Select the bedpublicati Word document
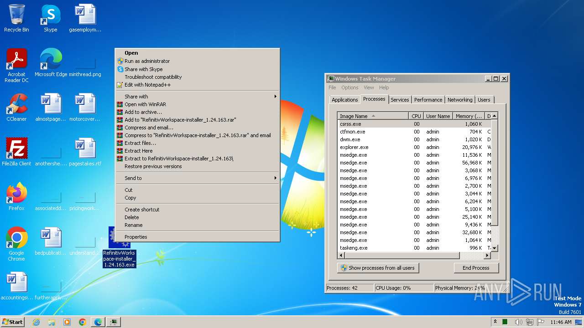The width and height of the screenshot is (584, 328). (x=51, y=242)
